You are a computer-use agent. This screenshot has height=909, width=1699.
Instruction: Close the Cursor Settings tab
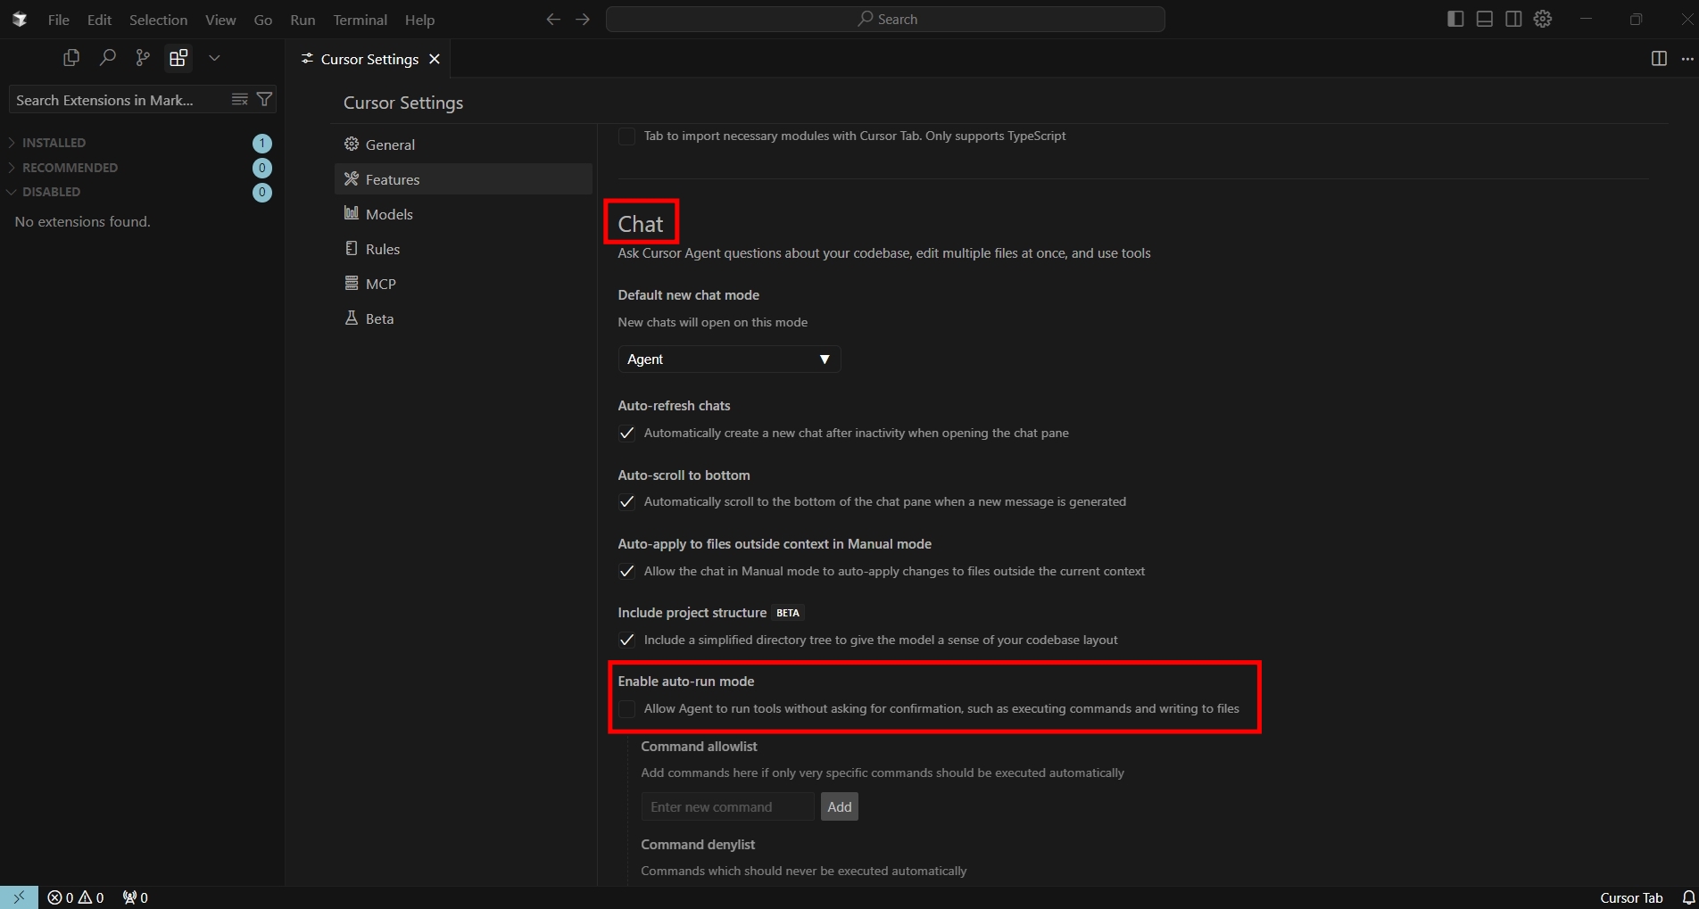[x=435, y=59]
